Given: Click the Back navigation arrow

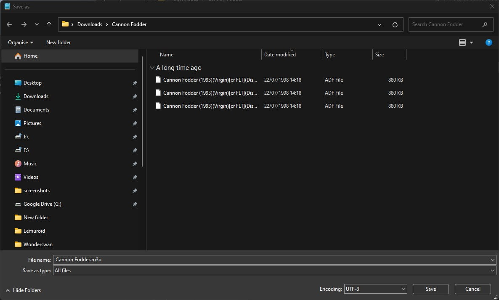Looking at the screenshot, I should click(9, 24).
